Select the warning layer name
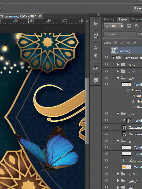The width and height of the screenshot is (142, 189). click(x=125, y=51)
